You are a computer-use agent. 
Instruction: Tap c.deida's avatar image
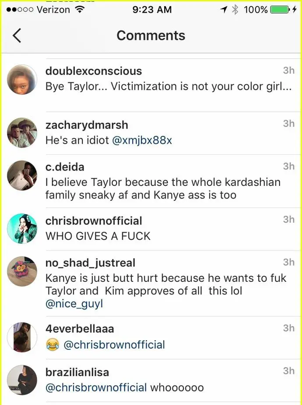point(22,176)
